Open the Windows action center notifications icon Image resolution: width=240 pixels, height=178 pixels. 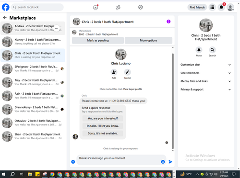(x=234, y=174)
